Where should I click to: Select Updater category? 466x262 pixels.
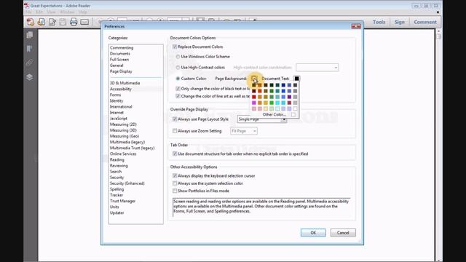116,213
